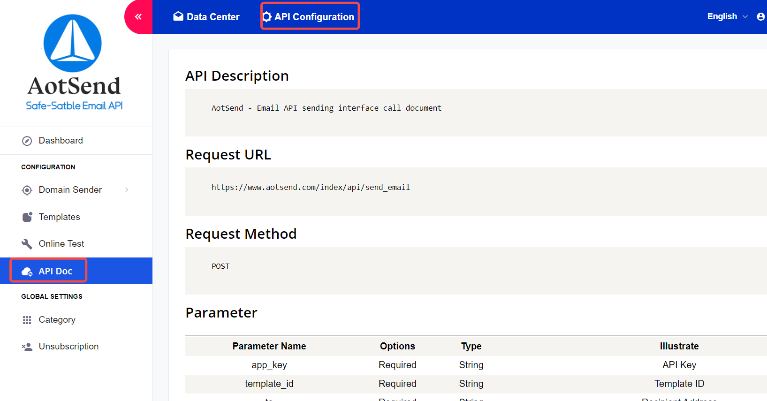Screen dimensions: 767x401
Task: Switch to the Data Center tab
Action: click(206, 17)
